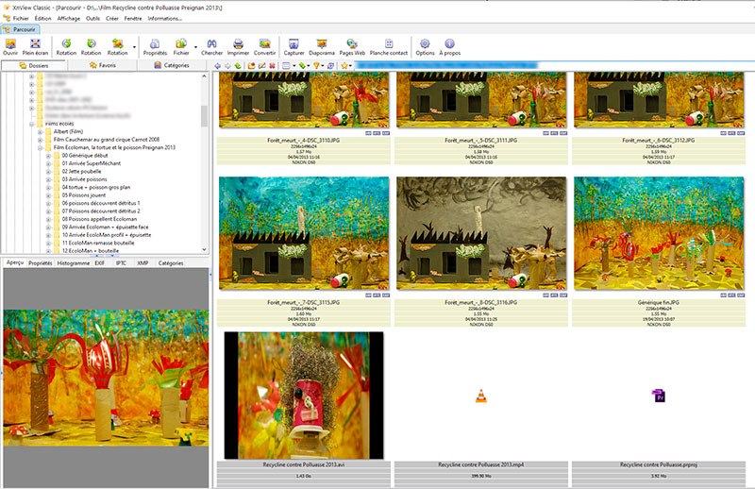The image size is (755, 489).
Task: Expand the Albert (Film) folder
Action: point(40,131)
